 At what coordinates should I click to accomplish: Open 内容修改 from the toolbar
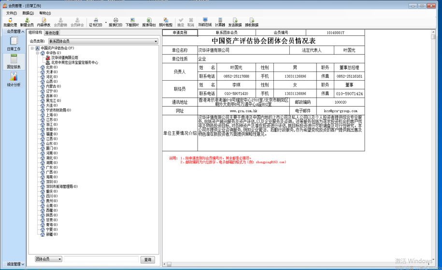tap(43, 22)
